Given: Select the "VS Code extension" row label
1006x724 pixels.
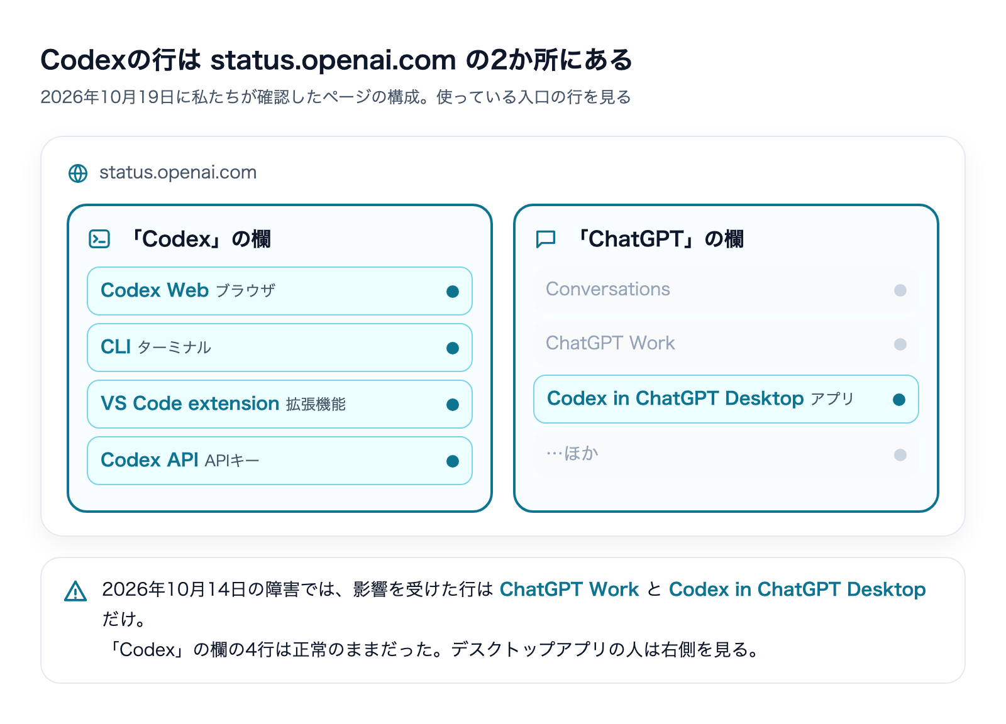Looking at the screenshot, I should click(x=190, y=403).
